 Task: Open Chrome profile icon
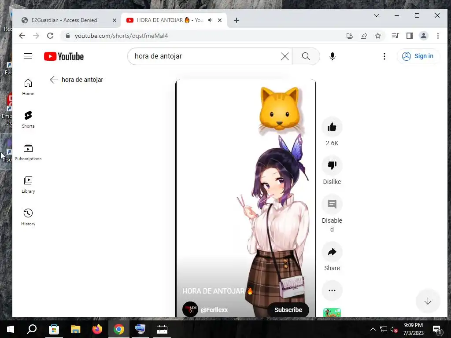pyautogui.click(x=424, y=36)
